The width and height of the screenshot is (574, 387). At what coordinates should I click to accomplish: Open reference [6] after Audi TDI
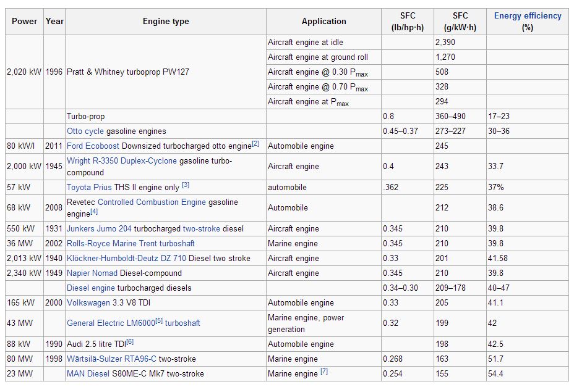click(130, 342)
